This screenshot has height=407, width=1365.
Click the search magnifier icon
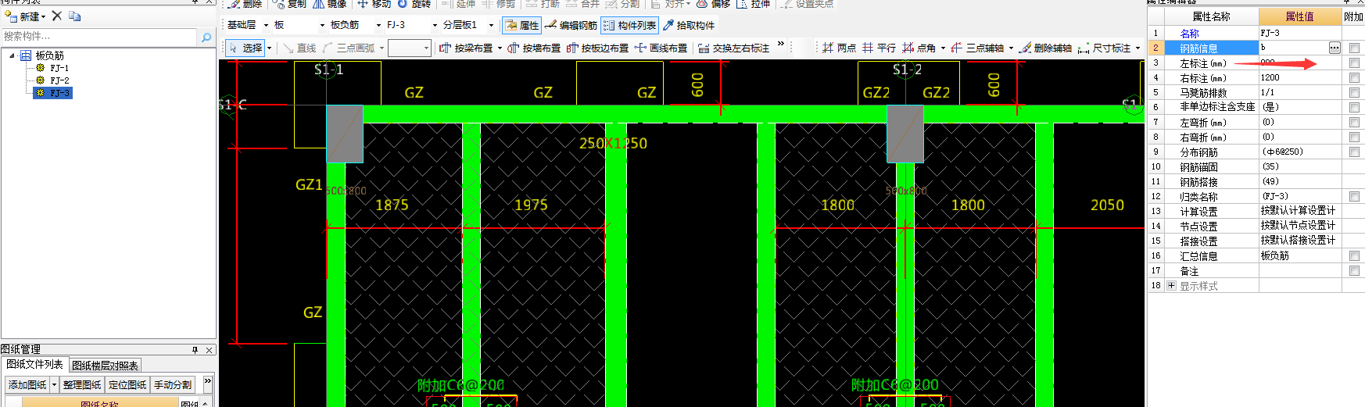point(206,37)
